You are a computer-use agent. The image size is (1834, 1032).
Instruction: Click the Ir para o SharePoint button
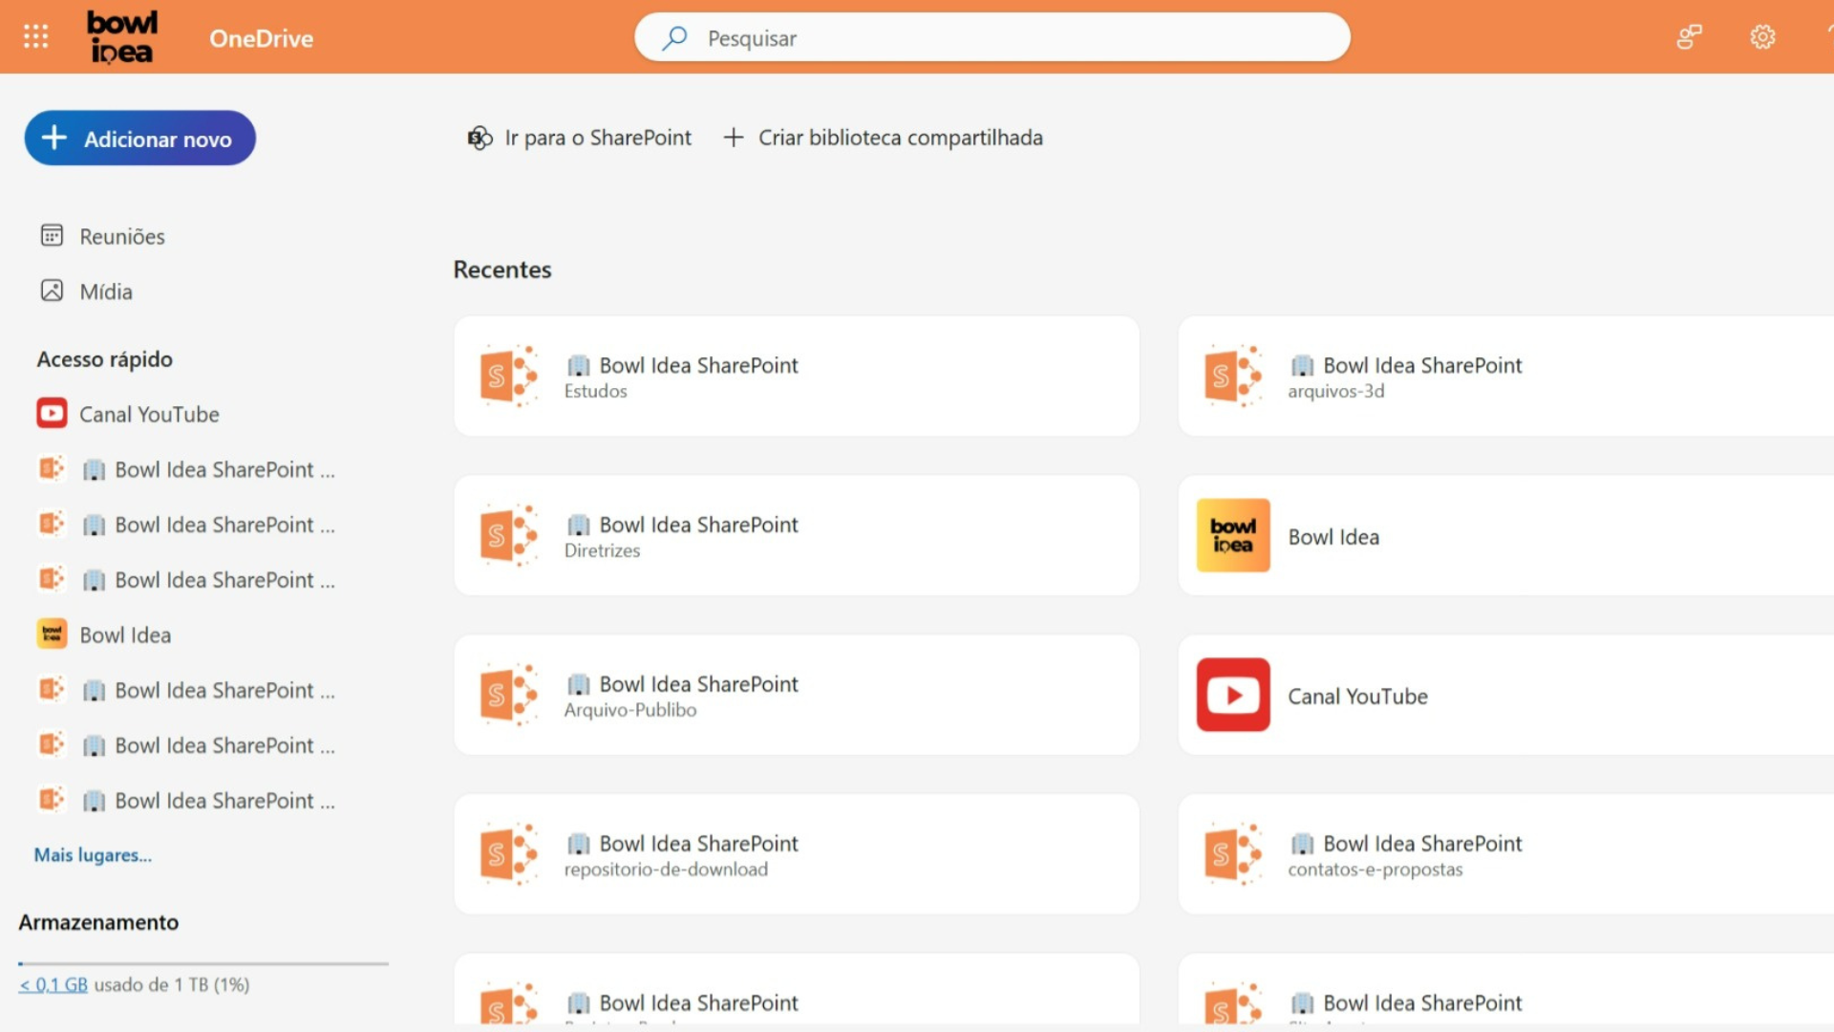click(x=579, y=138)
